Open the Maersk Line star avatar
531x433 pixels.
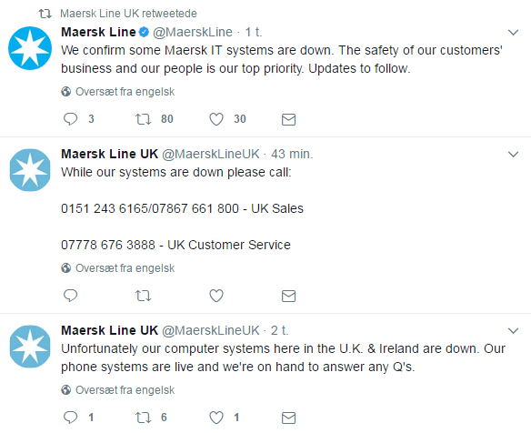[30, 48]
